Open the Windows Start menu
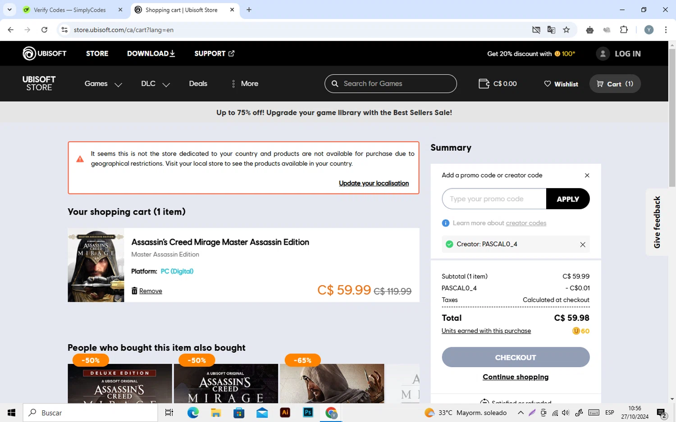676x422 pixels. pyautogui.click(x=11, y=413)
